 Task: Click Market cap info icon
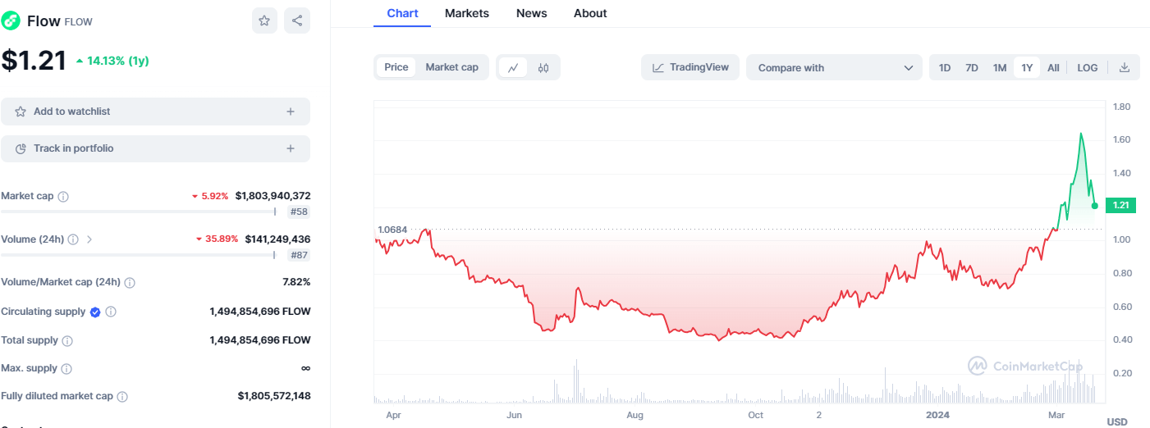63,197
